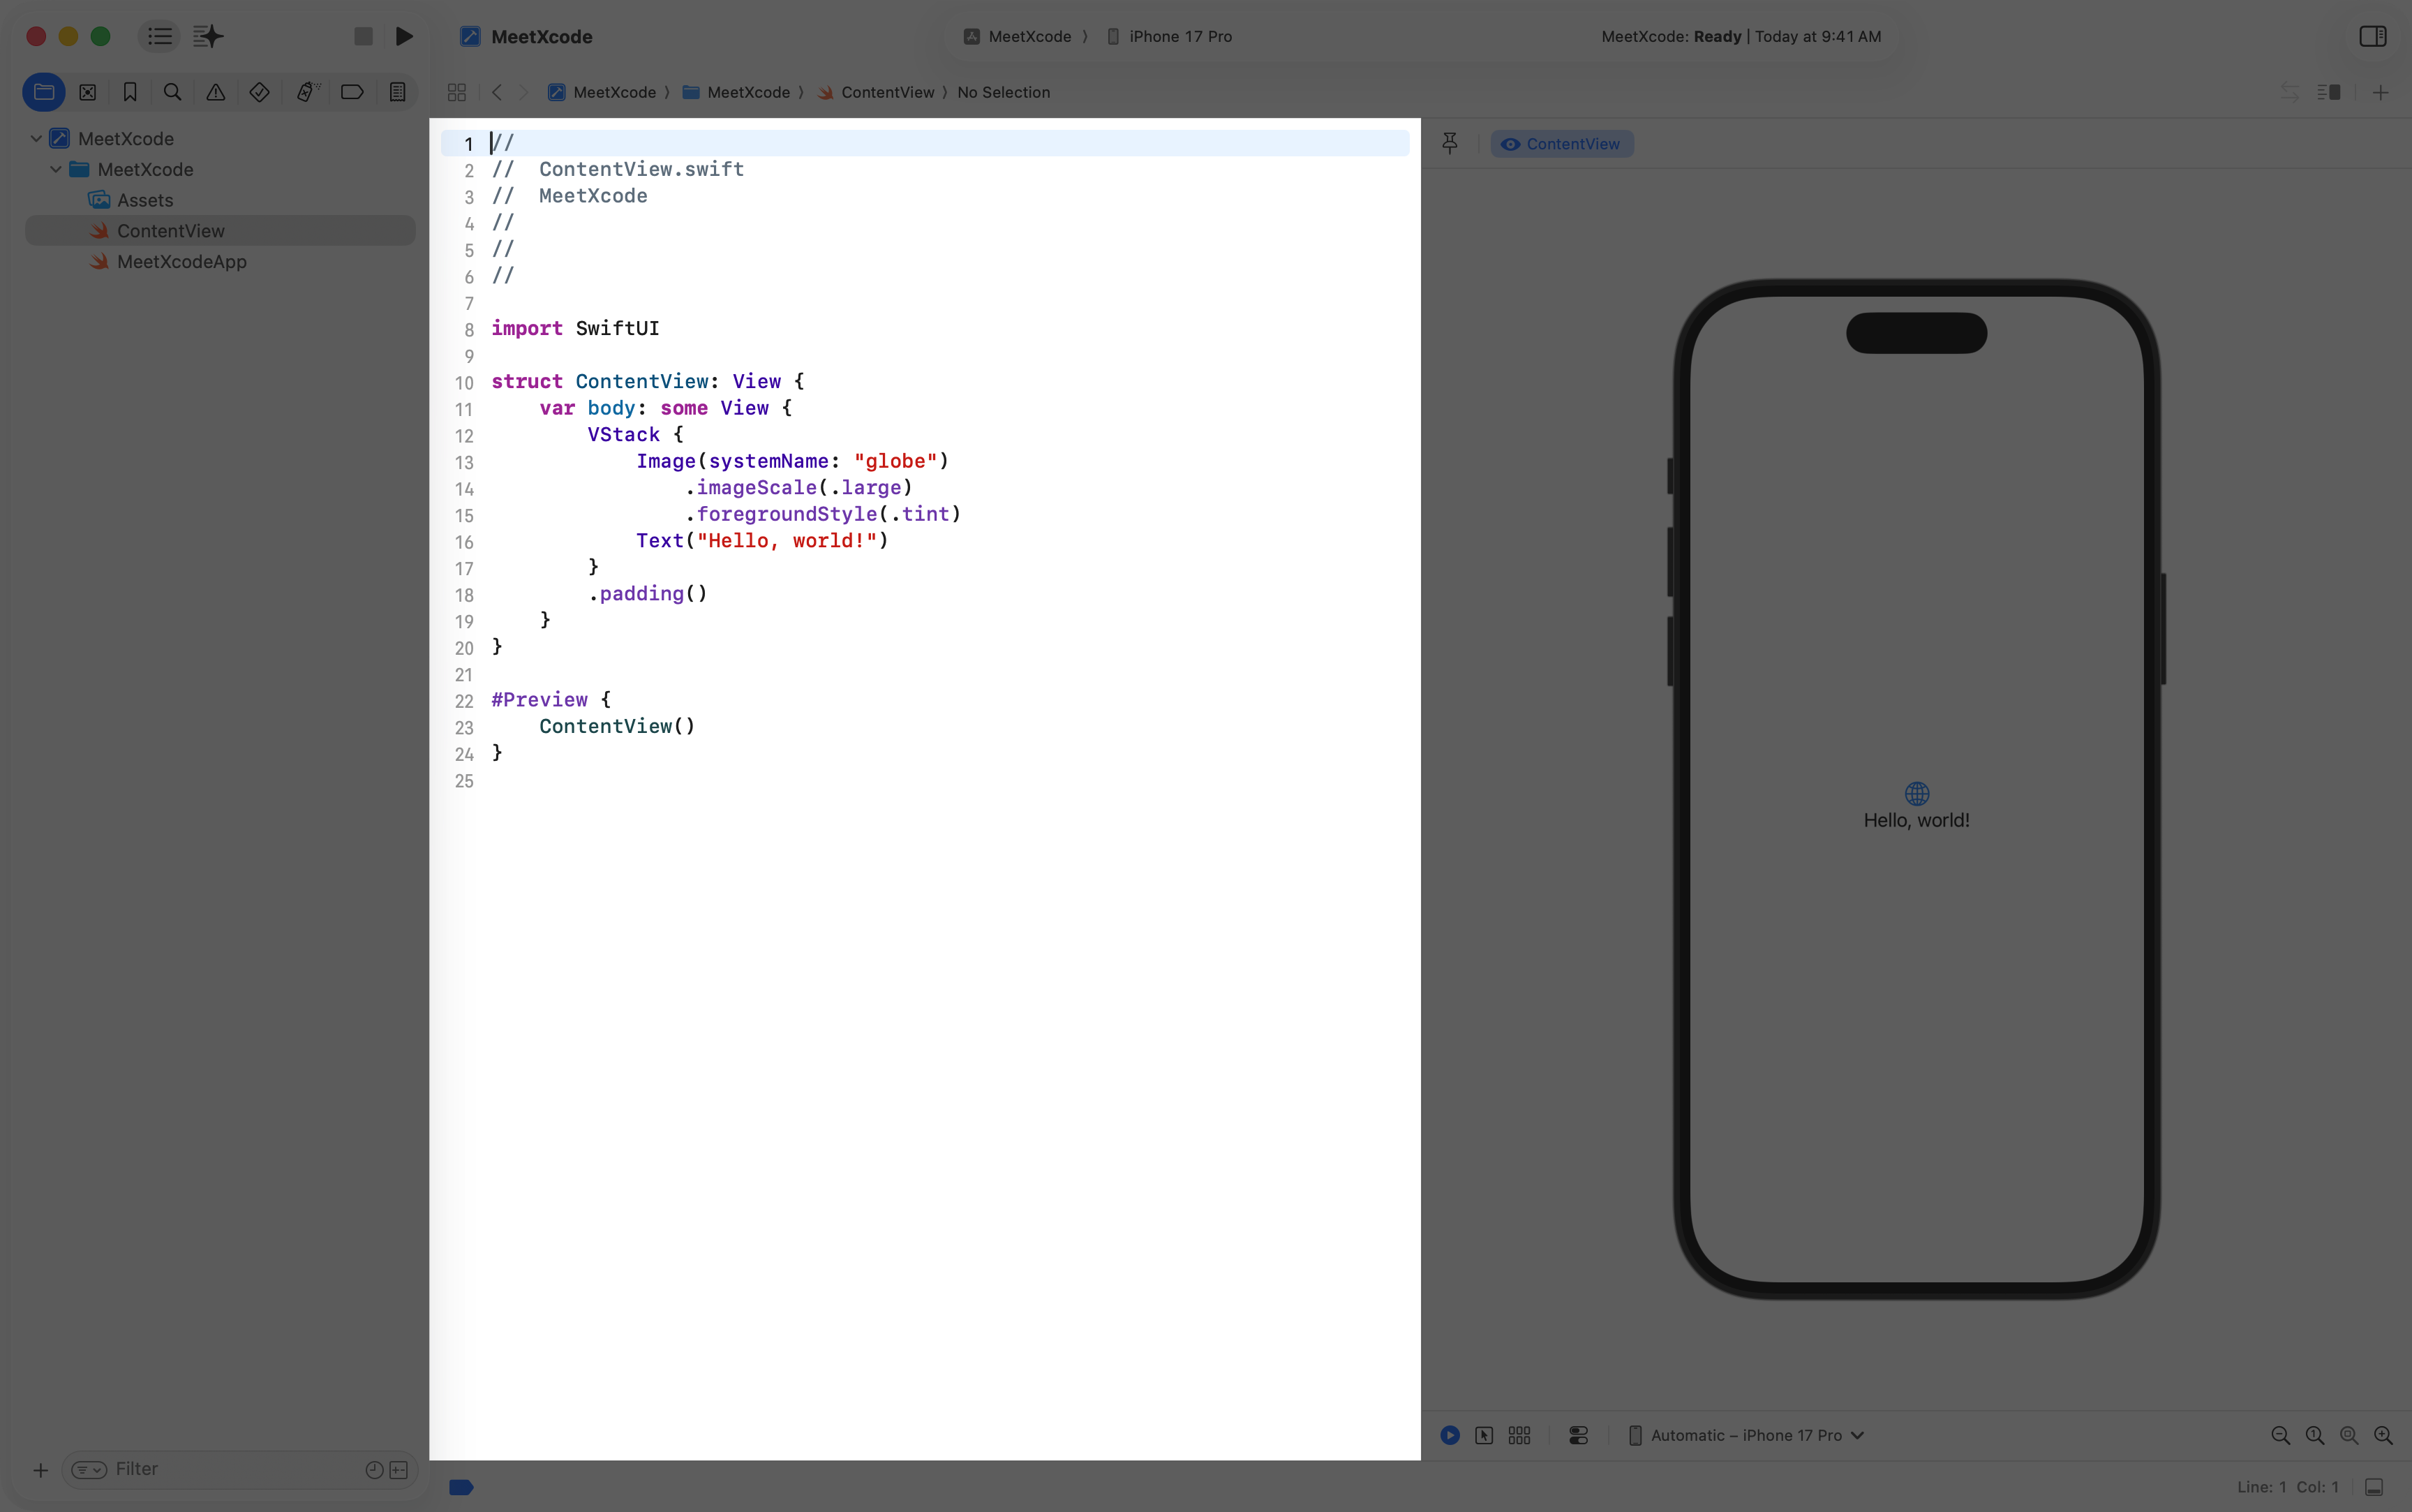Collapse the MeetXcode folder group

click(57, 169)
